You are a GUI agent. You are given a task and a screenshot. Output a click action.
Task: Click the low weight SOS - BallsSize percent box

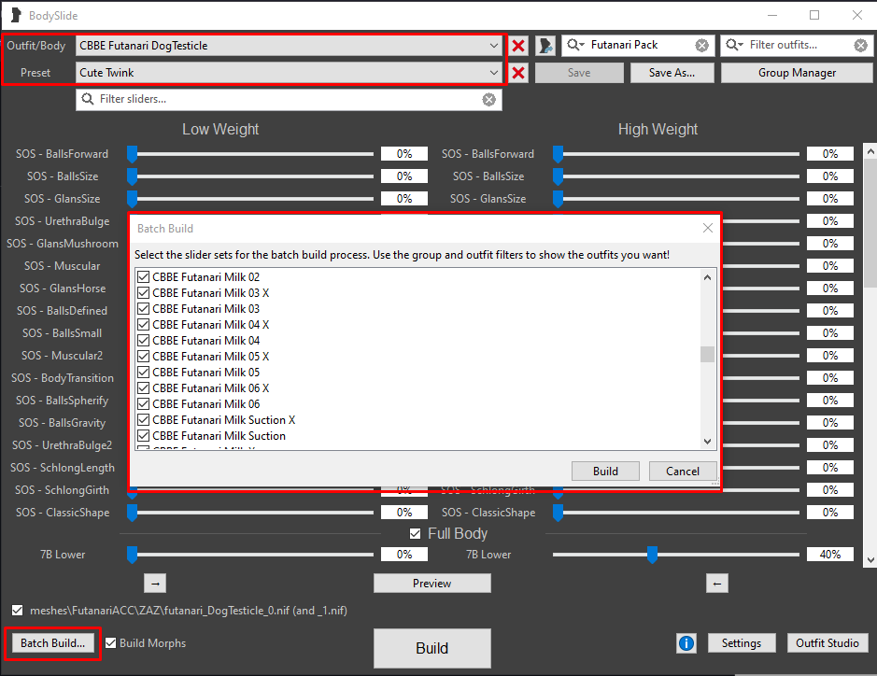coord(404,176)
